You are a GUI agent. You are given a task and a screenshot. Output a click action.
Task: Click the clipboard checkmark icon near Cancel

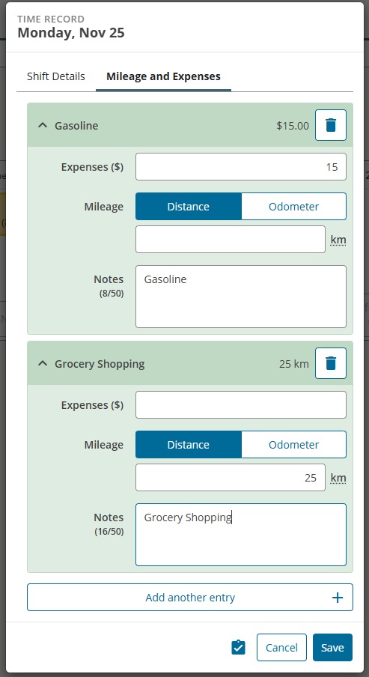point(238,647)
